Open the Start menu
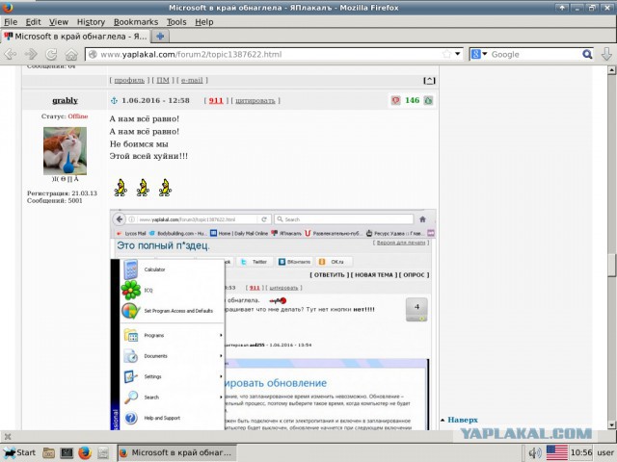Image resolution: width=617 pixels, height=462 pixels. pos(19,452)
